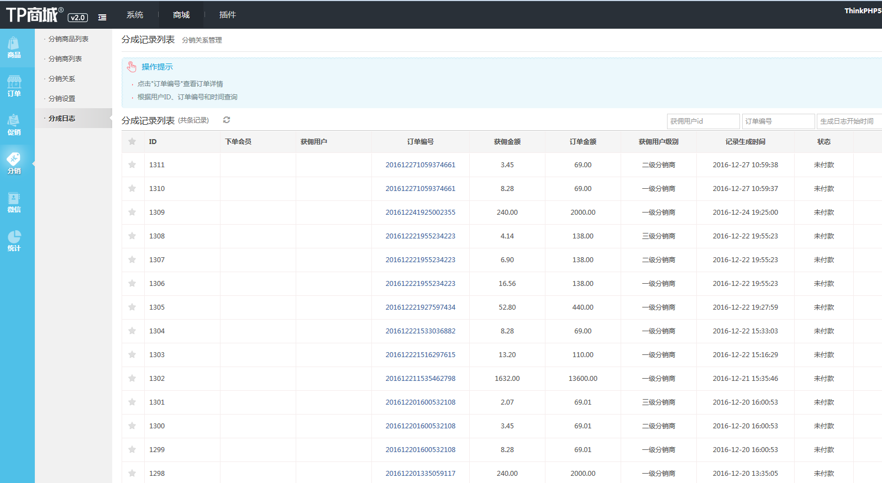Click the 获佣金额 column header
The height and width of the screenshot is (483, 882).
point(507,142)
